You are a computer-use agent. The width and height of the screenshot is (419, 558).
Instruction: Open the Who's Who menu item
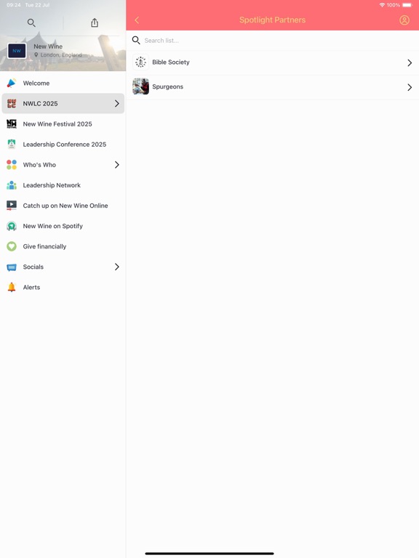[63, 165]
